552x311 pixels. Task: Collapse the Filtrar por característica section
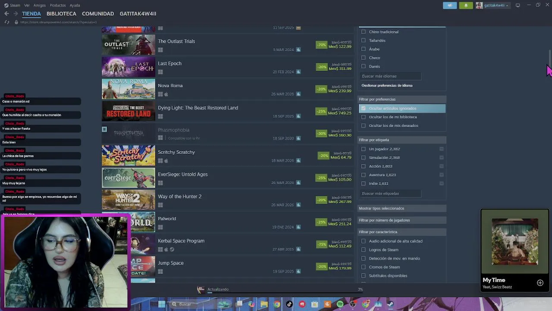402,232
